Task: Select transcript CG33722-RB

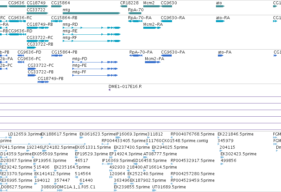Action: click(40, 44)
